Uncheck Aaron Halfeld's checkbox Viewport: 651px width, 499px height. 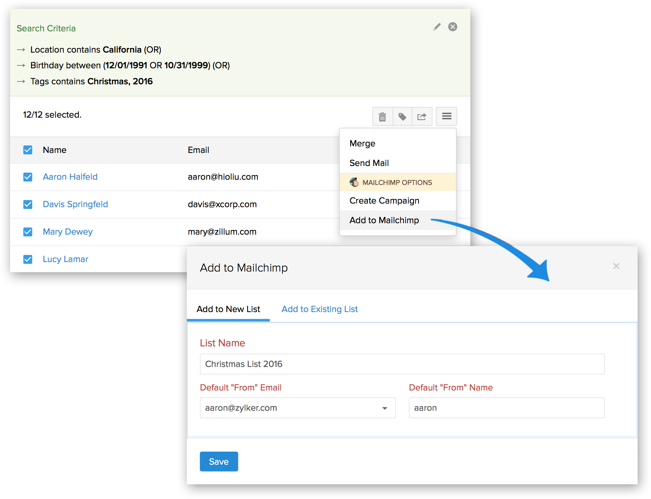tap(28, 177)
